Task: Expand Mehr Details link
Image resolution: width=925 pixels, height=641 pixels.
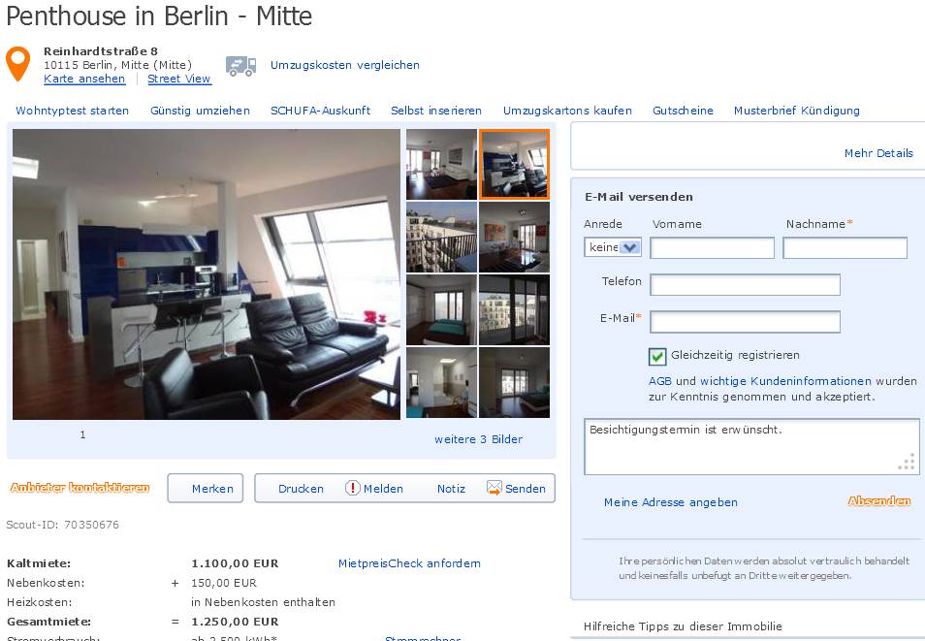Action: (878, 153)
